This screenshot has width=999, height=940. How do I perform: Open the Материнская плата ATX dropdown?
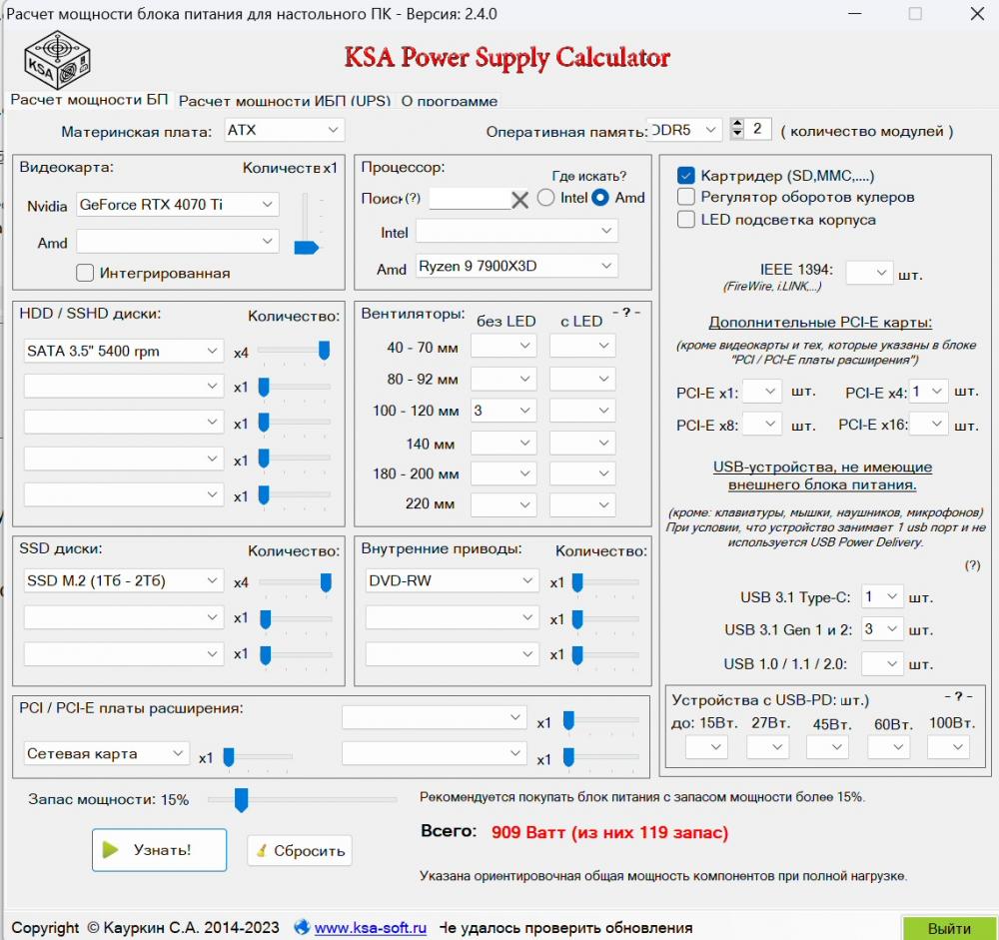284,130
